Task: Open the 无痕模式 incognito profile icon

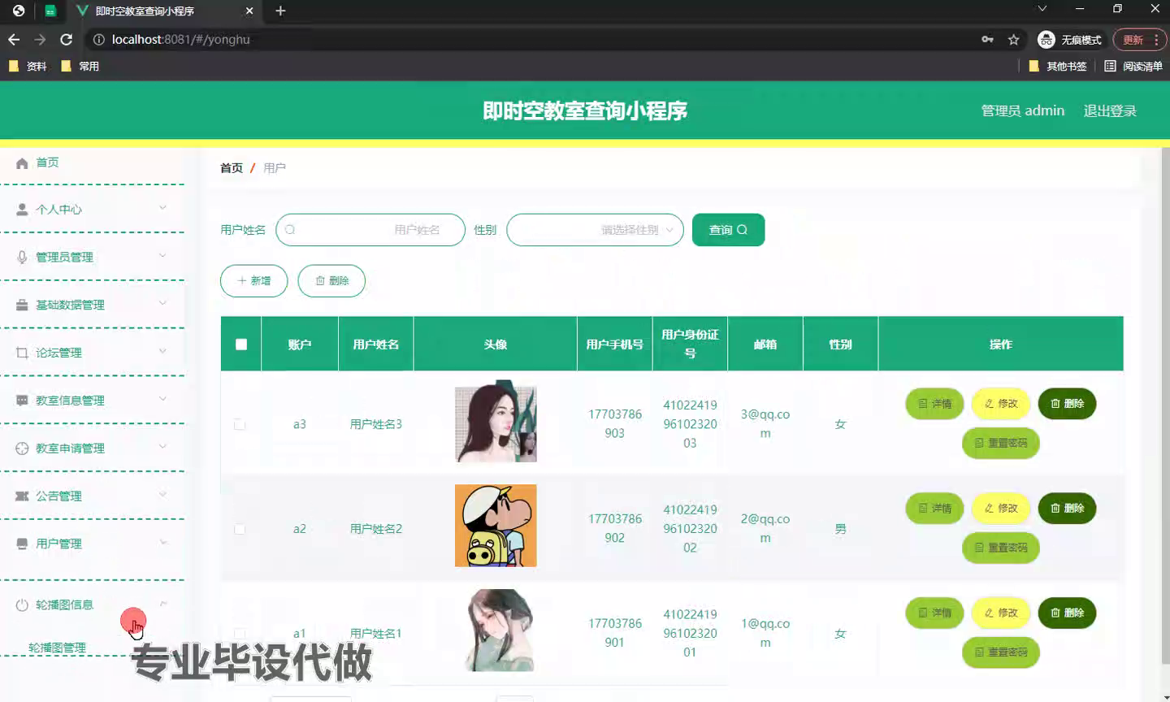Action: [x=1046, y=39]
